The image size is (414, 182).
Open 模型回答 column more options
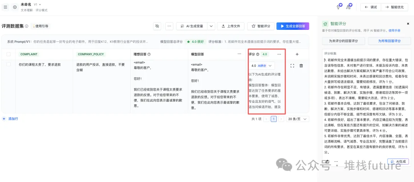coord(239,54)
